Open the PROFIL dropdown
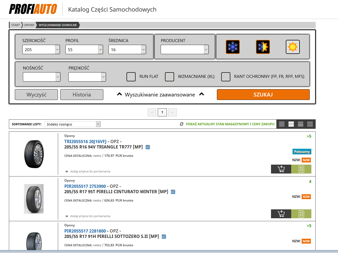Screen dimensions: 338x253 click(x=84, y=50)
